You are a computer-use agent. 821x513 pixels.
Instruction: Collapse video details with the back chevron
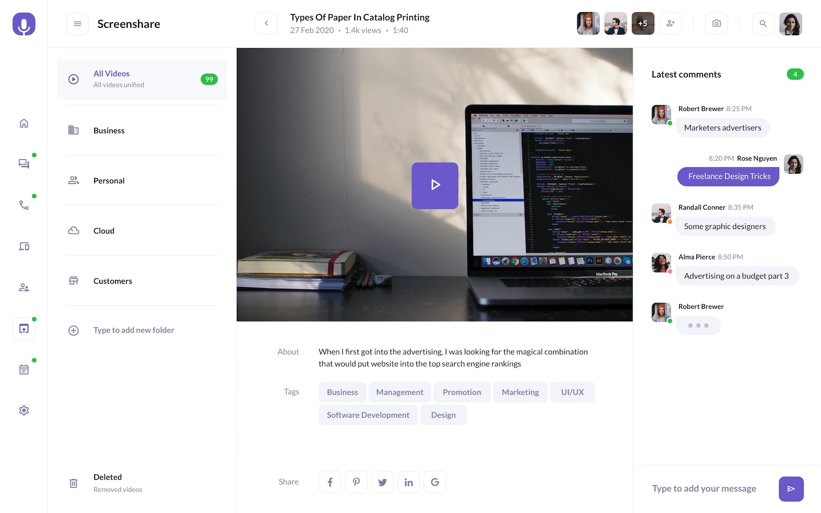(x=266, y=23)
